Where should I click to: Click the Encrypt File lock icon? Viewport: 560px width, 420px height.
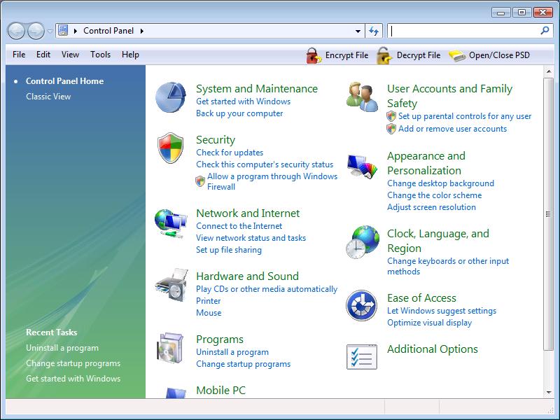(313, 56)
